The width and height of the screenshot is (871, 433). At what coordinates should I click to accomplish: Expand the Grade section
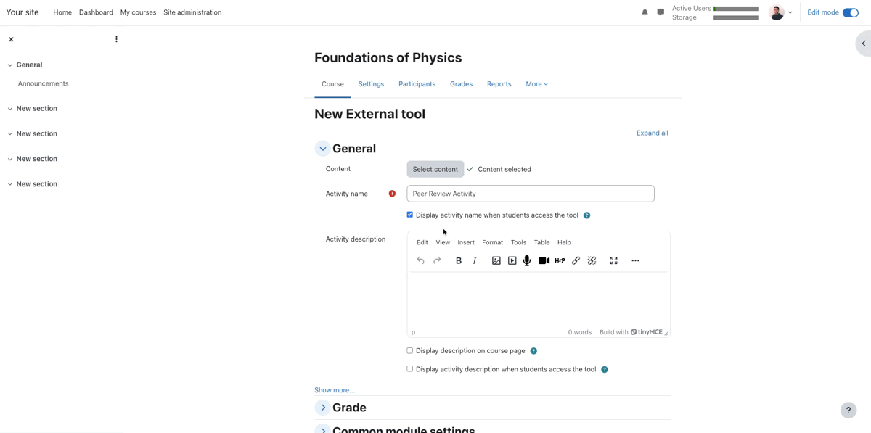[x=323, y=407]
